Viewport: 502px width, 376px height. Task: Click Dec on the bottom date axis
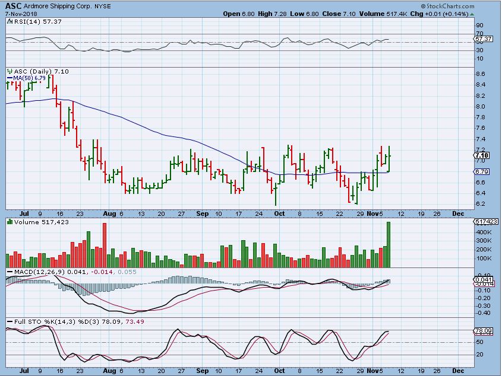[x=458, y=371]
